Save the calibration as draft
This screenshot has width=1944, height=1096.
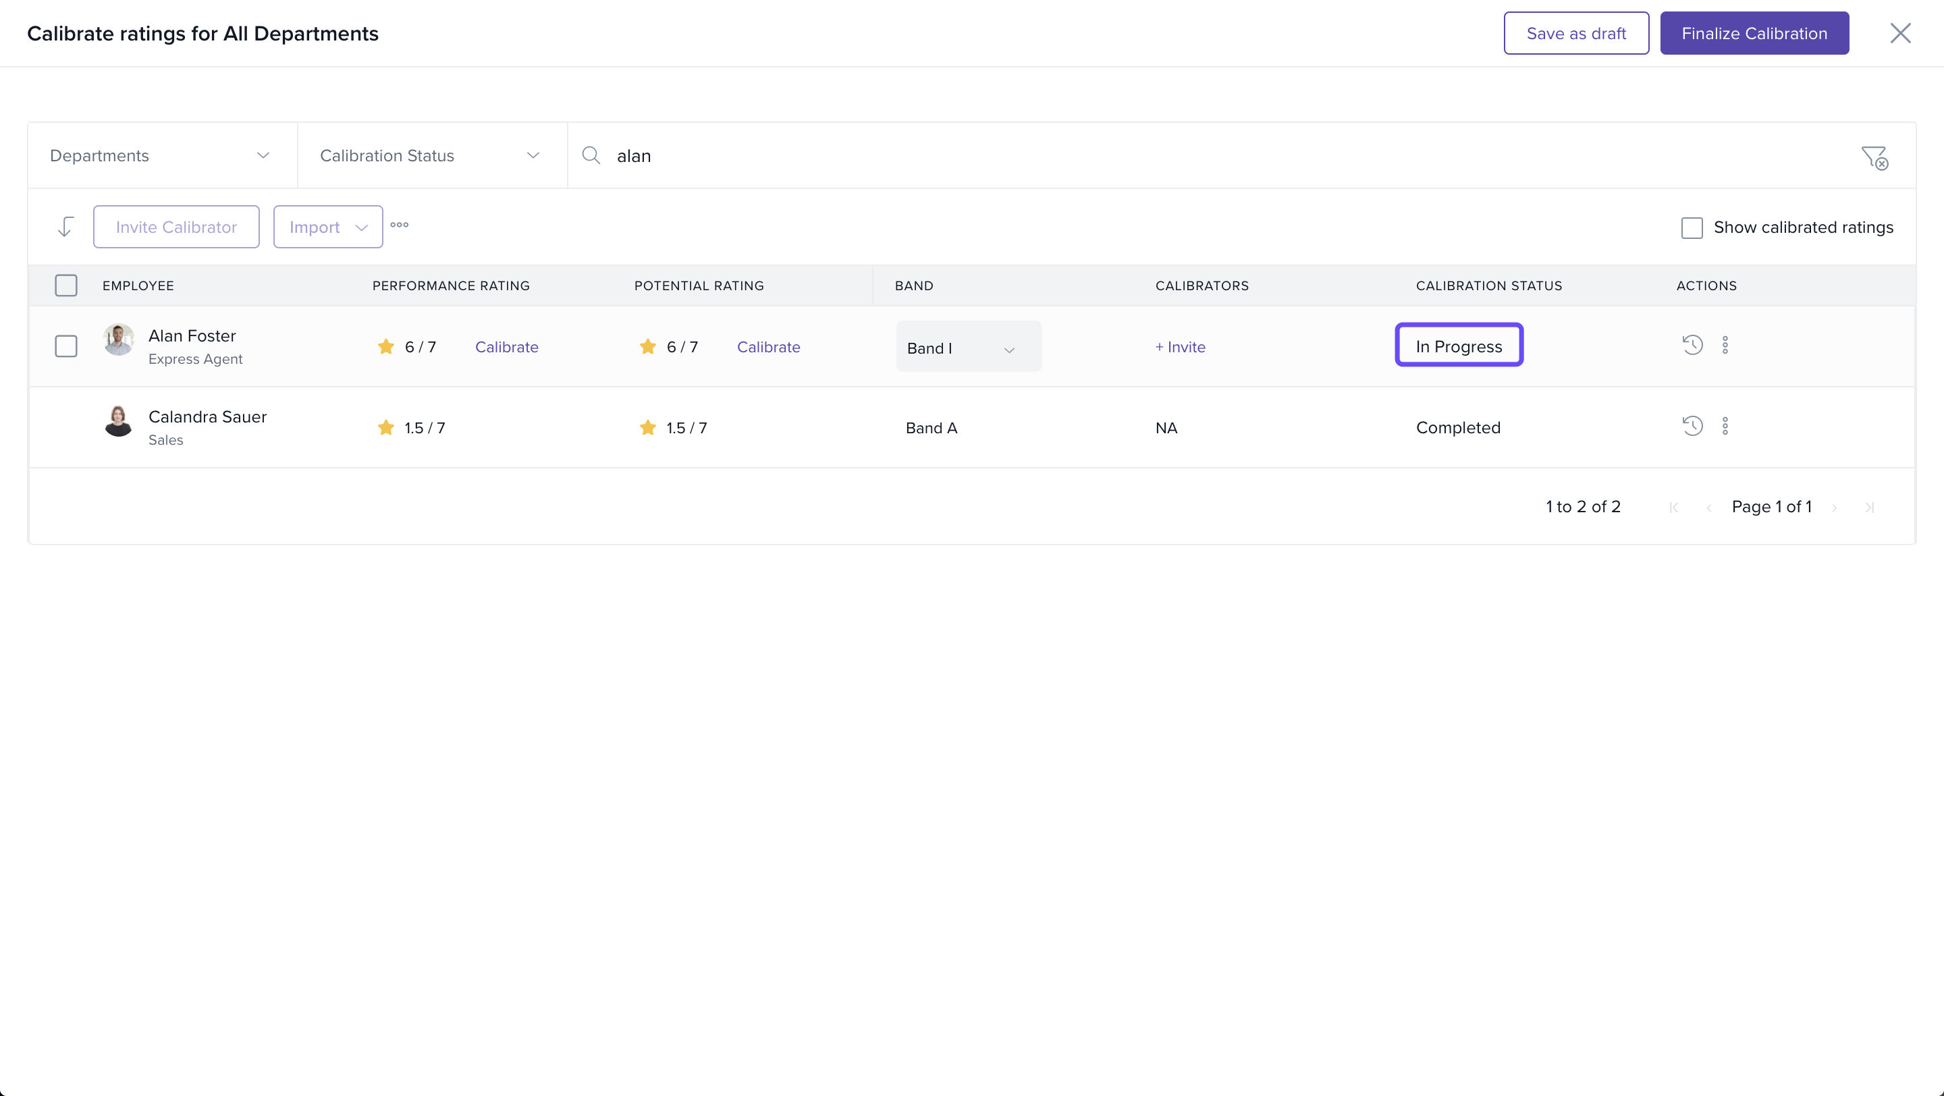tap(1575, 33)
